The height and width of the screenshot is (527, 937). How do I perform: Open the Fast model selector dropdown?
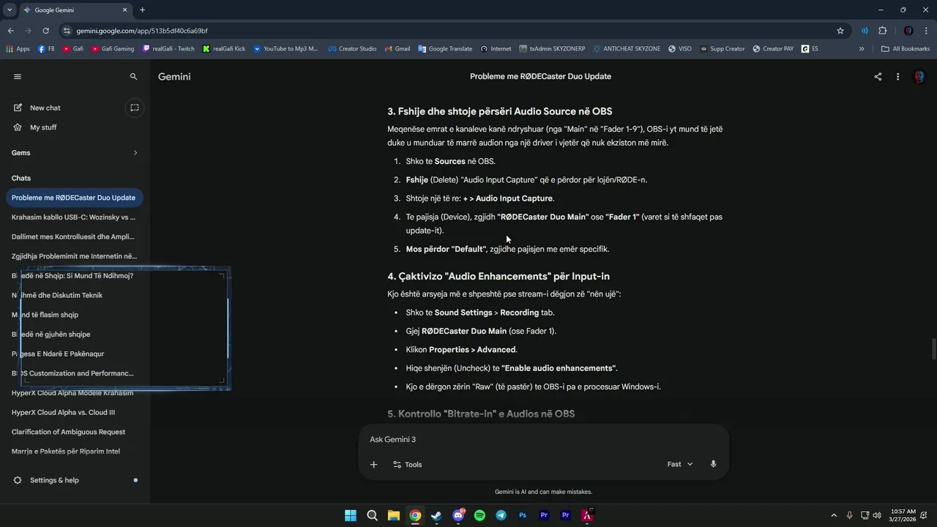coord(680,464)
